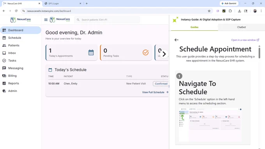Open the browser extensions puzzle icon
Screen dimensions: 265x149
(x=230, y=11)
